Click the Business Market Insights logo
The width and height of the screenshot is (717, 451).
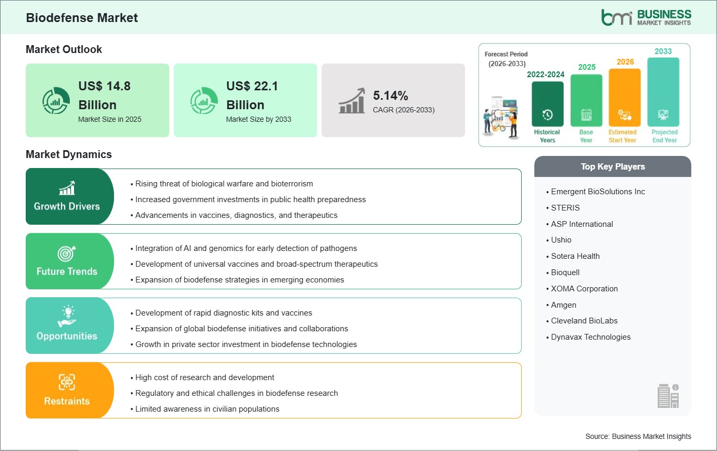click(646, 17)
